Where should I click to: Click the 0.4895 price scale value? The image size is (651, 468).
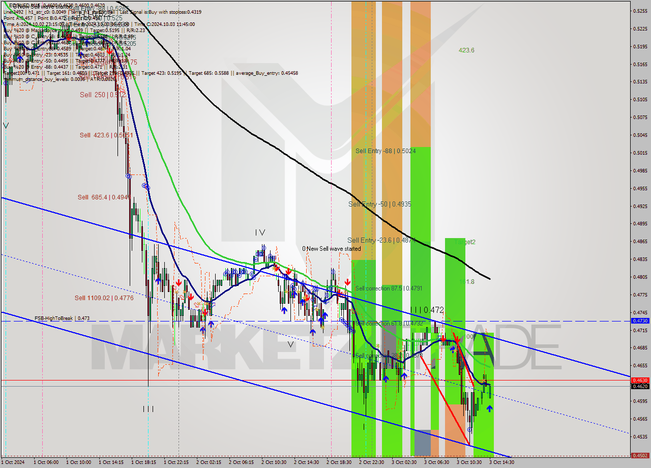coord(640,223)
